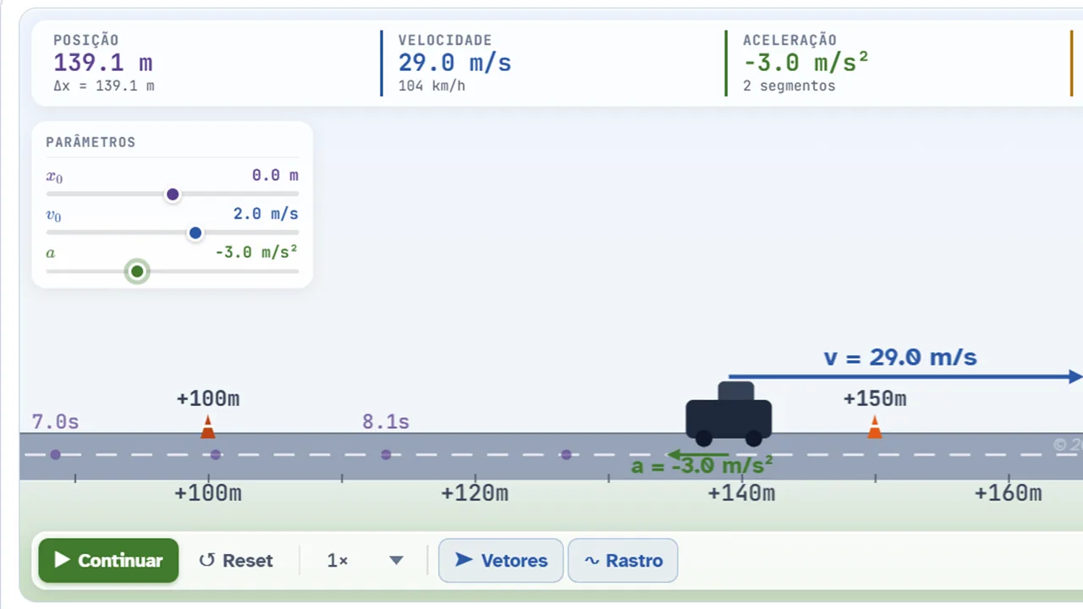The width and height of the screenshot is (1083, 609).
Task: Click the Posição readout 139.1 m
Action: point(103,63)
